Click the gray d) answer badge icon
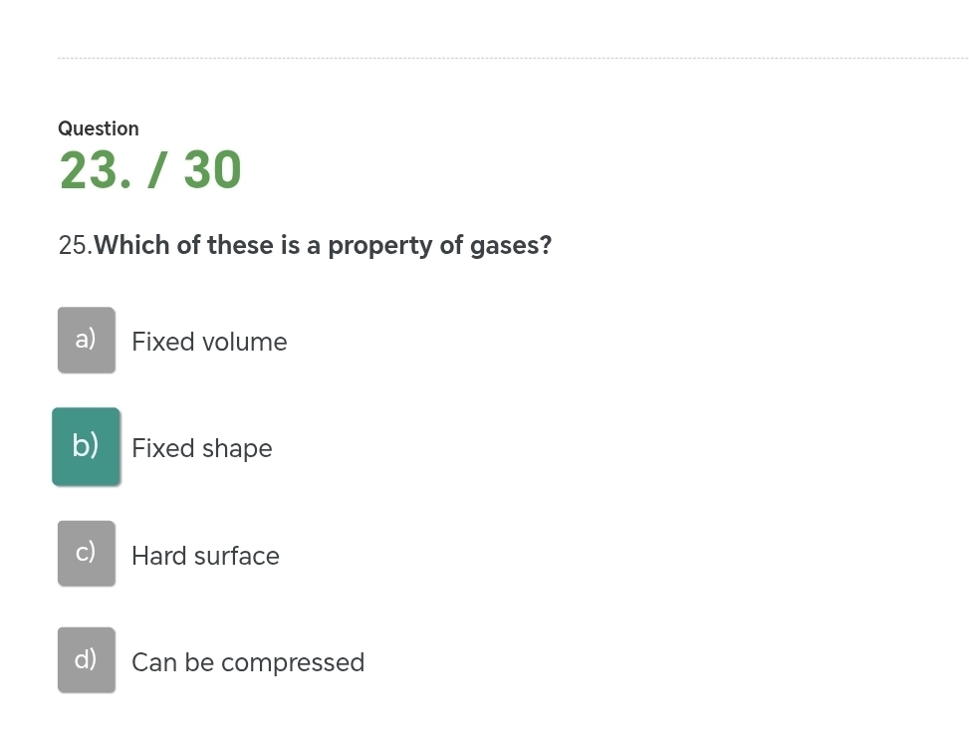This screenshot has width=969, height=738. click(86, 658)
